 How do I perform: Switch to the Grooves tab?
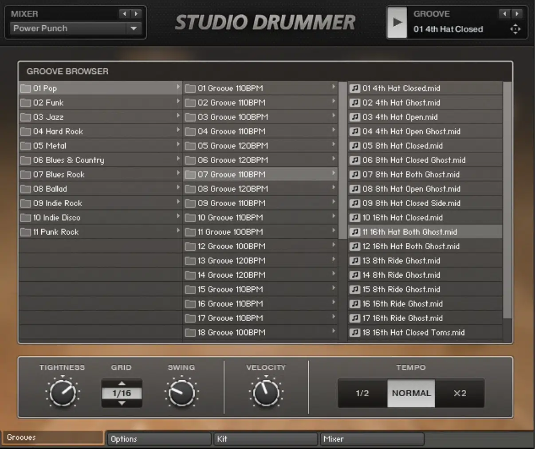[x=52, y=437]
